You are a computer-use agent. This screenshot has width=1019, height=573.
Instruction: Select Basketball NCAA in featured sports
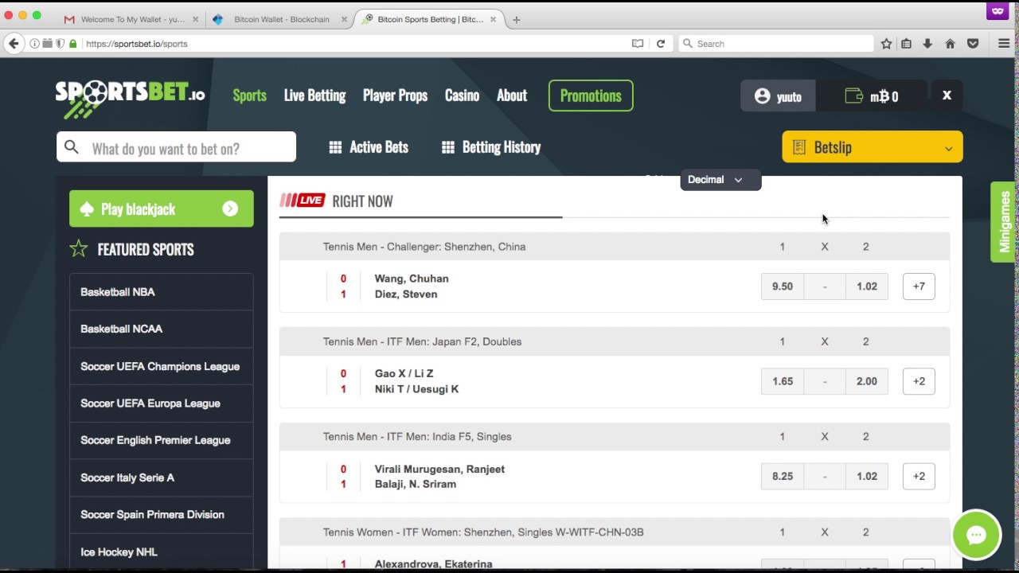pyautogui.click(x=162, y=329)
